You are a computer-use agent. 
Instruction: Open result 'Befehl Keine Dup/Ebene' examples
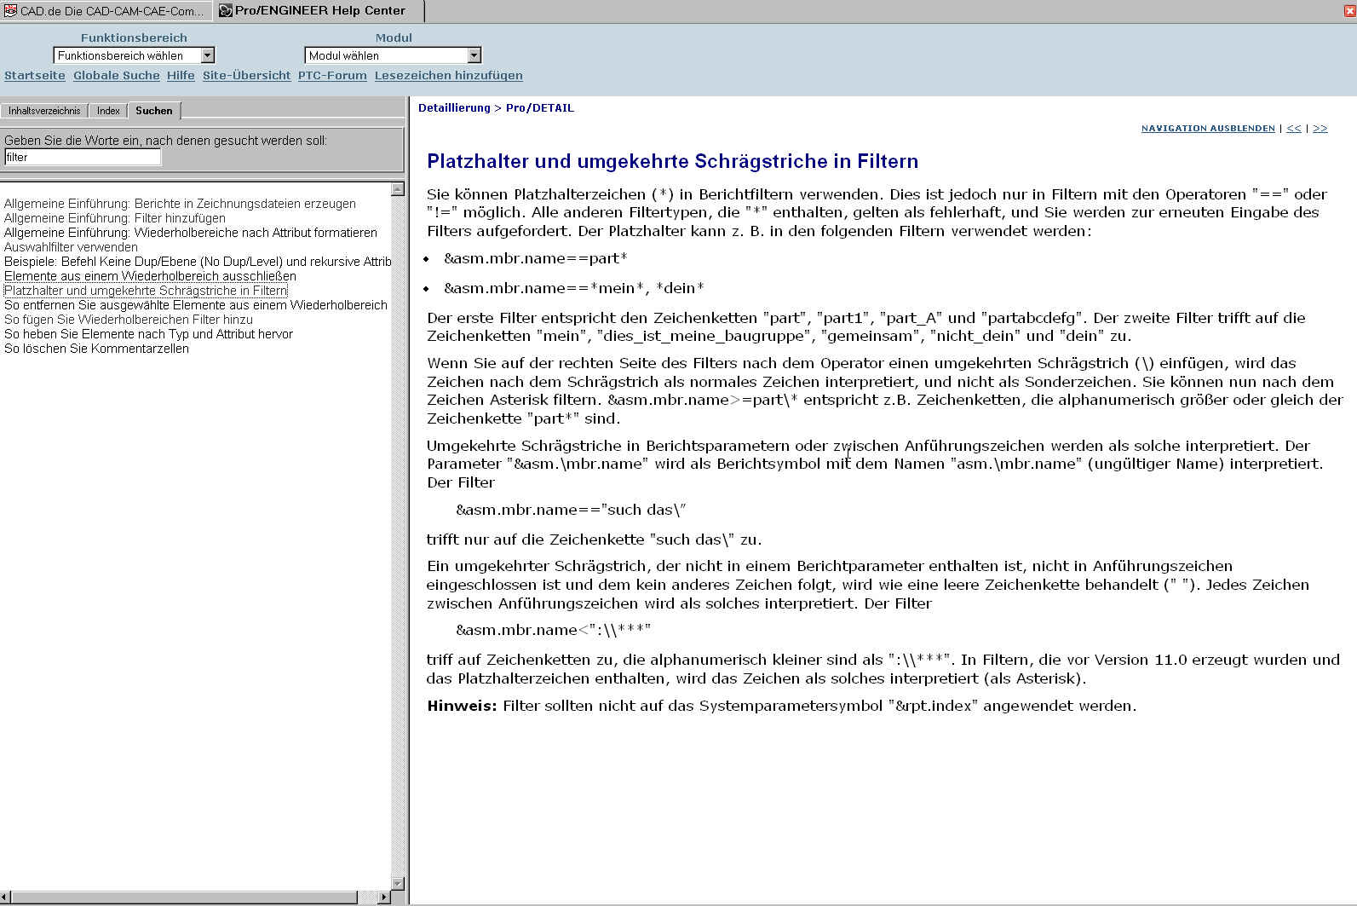pyautogui.click(x=198, y=262)
